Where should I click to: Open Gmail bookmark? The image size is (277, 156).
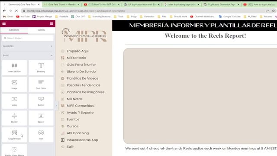click(x=8, y=16)
